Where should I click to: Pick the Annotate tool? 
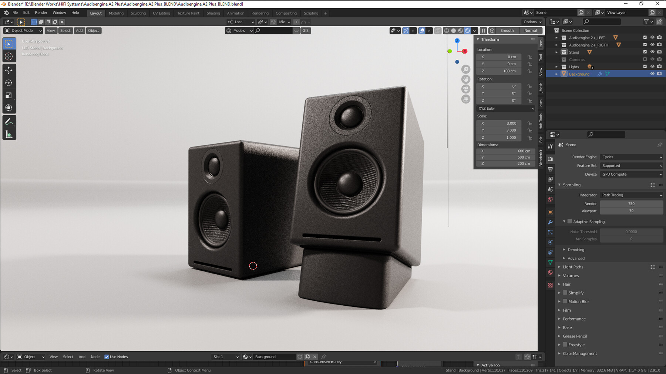[x=9, y=121]
